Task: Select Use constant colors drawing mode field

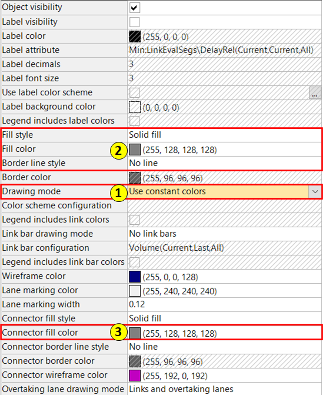Action: 218,192
